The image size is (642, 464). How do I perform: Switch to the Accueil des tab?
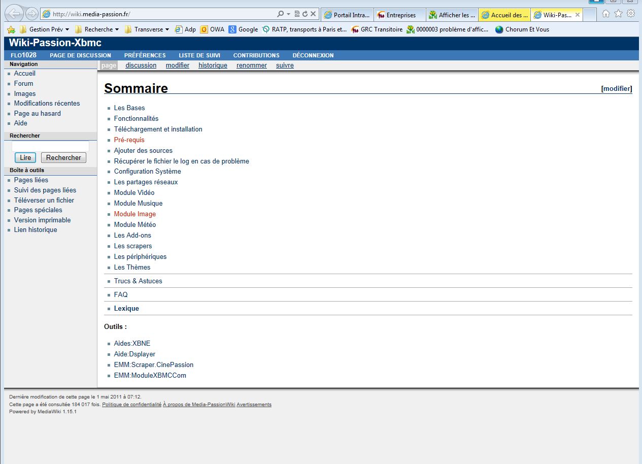pyautogui.click(x=505, y=15)
